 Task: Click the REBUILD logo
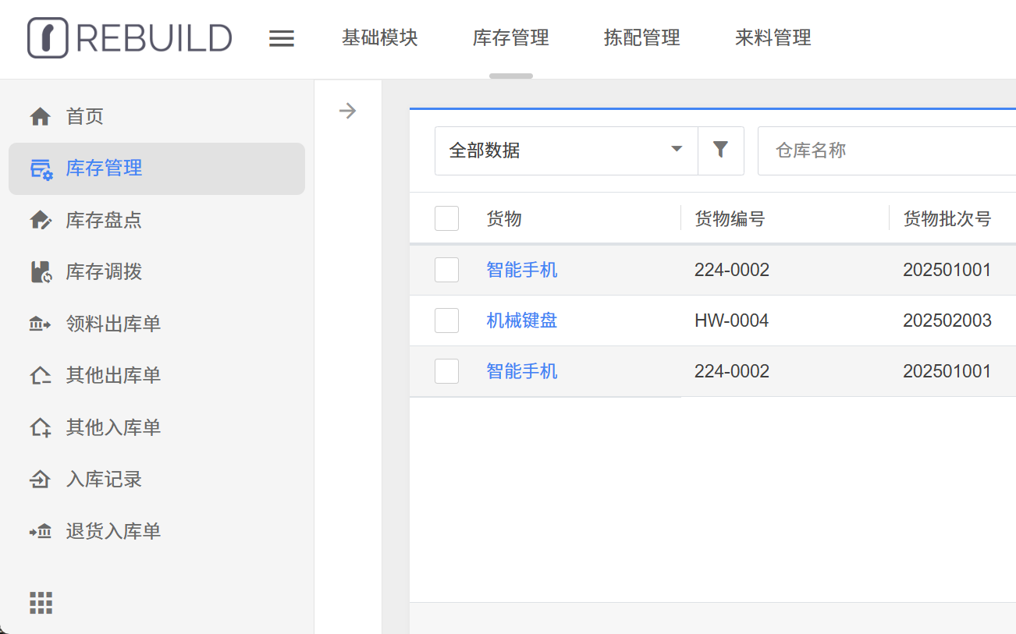(130, 38)
